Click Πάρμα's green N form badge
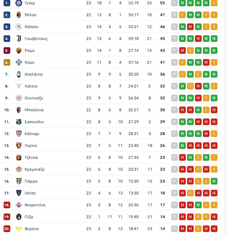 (x=214, y=181)
